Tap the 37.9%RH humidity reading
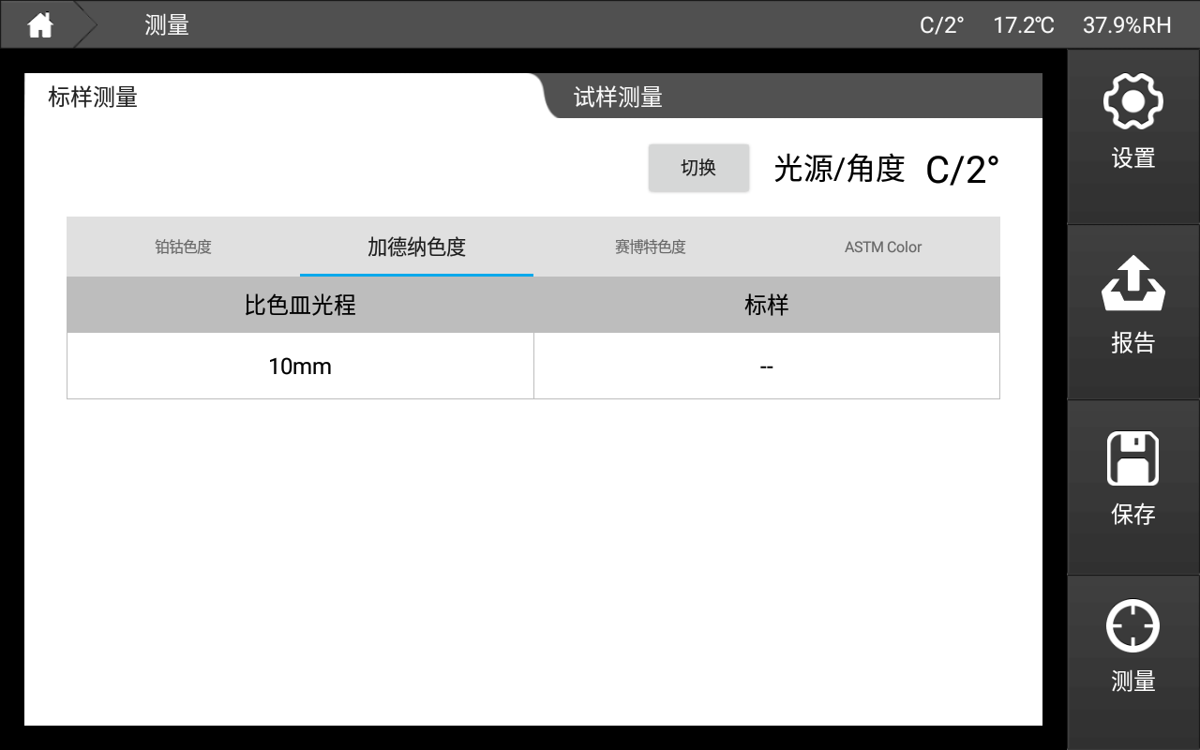The image size is (1200, 750). (1126, 25)
